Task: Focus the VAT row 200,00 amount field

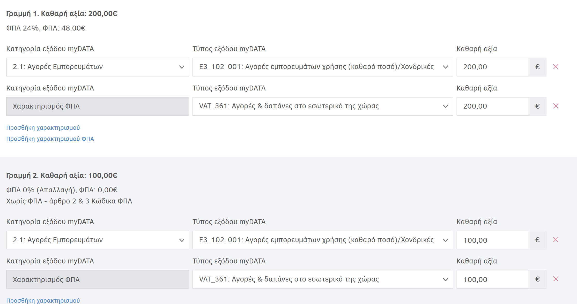Action: 493,106
